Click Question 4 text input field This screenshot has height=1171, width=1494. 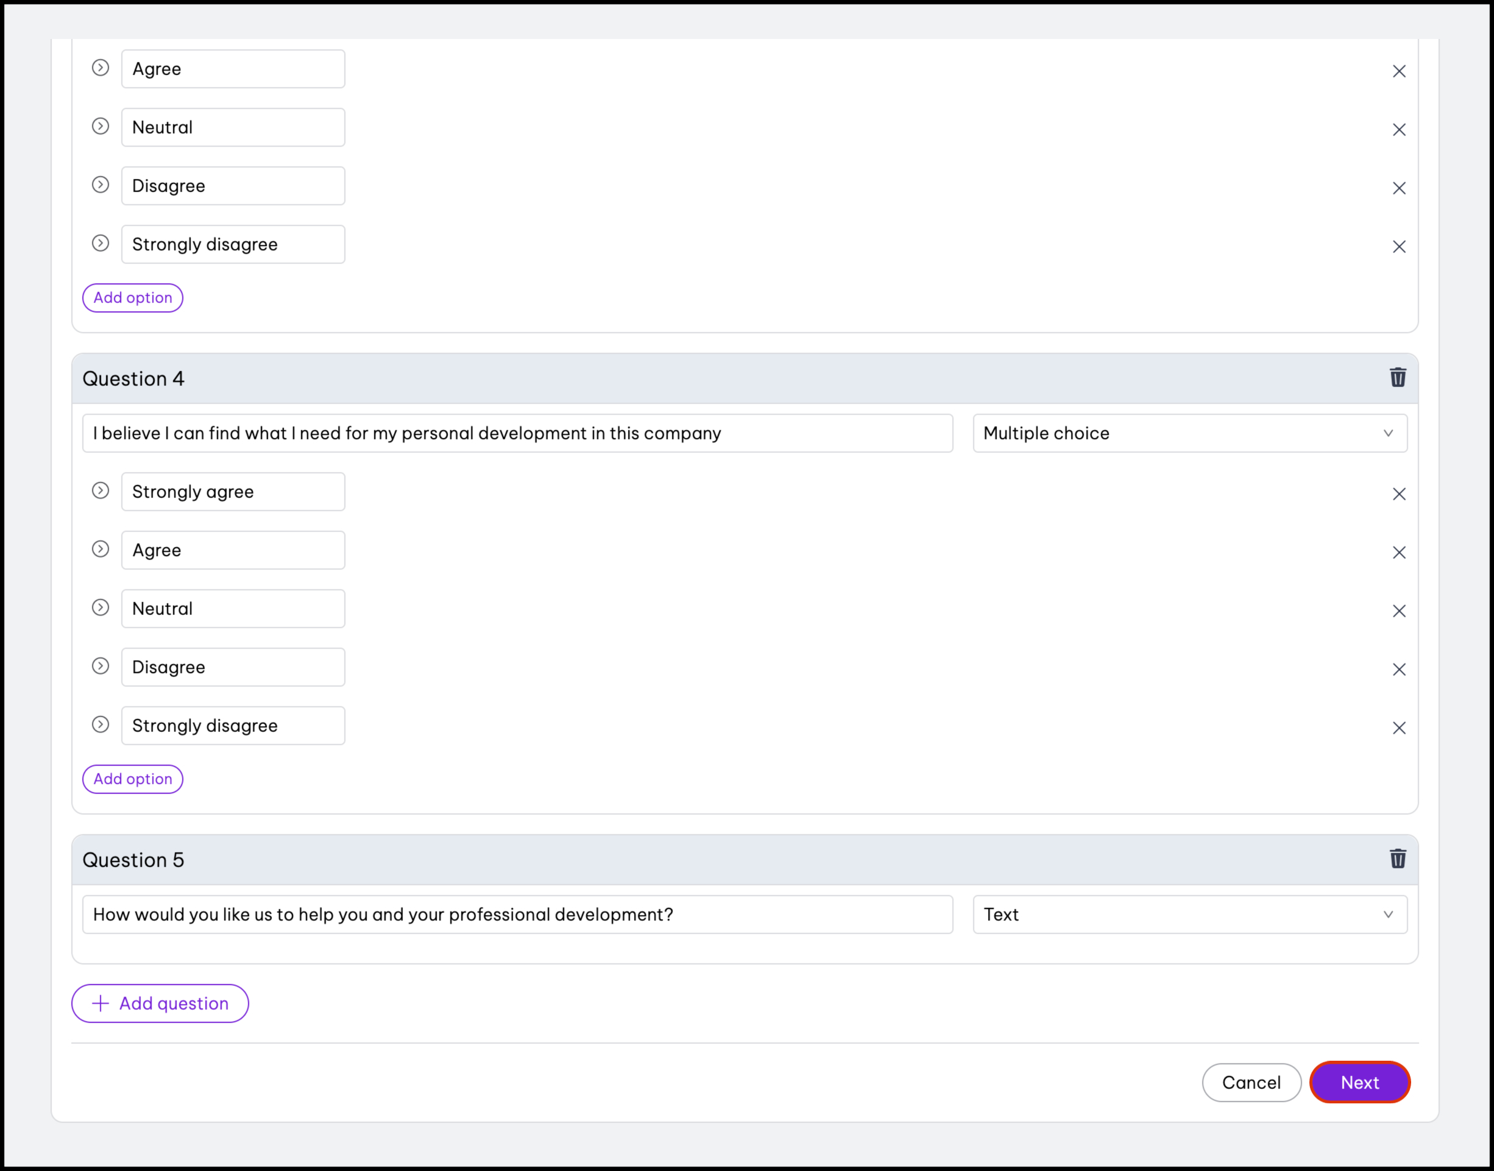[520, 433]
